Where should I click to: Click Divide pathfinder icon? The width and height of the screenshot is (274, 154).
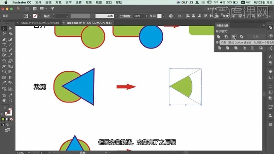coord(219,48)
